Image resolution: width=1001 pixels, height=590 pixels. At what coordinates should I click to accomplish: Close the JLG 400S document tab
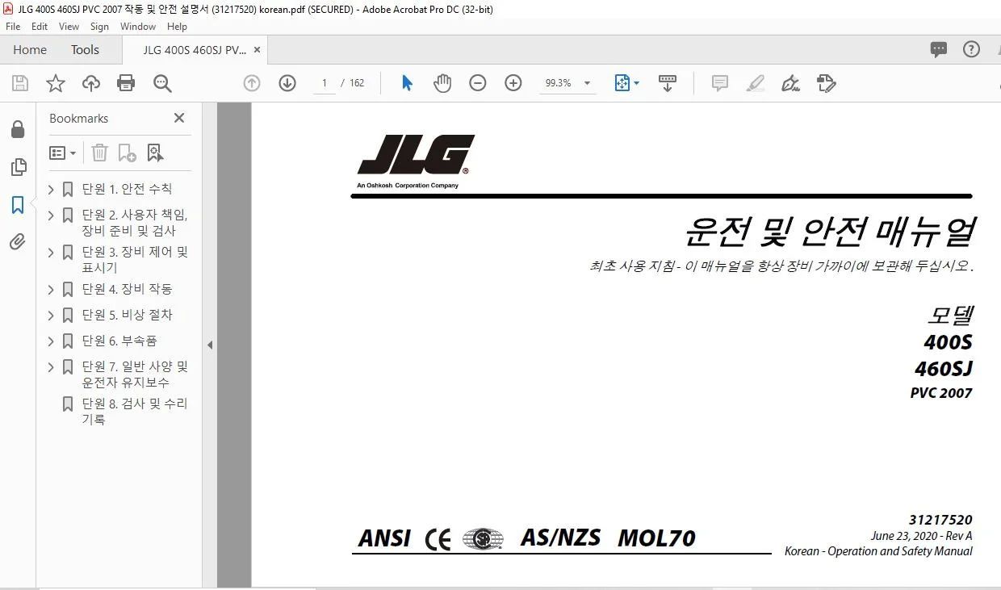click(x=257, y=49)
